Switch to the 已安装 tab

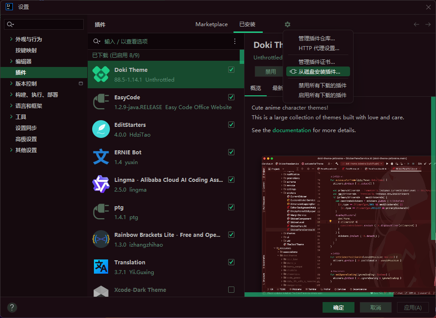click(x=247, y=24)
